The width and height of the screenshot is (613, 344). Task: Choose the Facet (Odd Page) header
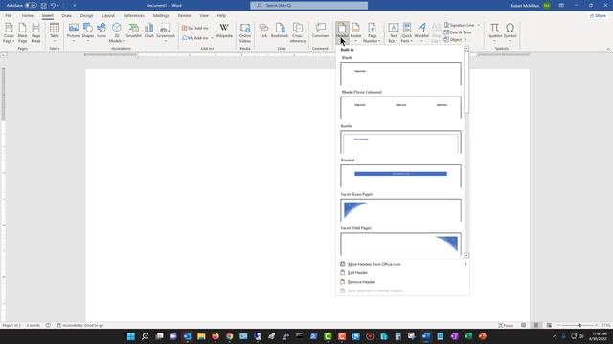click(400, 244)
